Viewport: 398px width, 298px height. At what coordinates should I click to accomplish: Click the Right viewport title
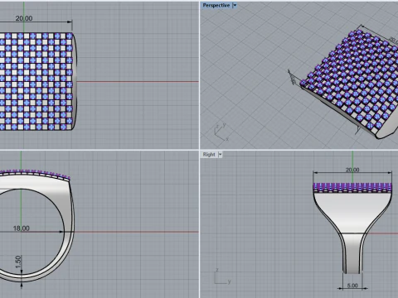click(209, 155)
